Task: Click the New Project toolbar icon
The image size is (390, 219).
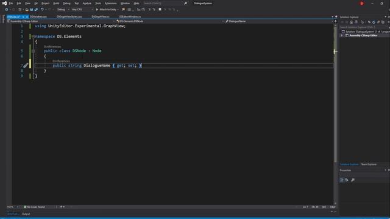Action: (20, 10)
